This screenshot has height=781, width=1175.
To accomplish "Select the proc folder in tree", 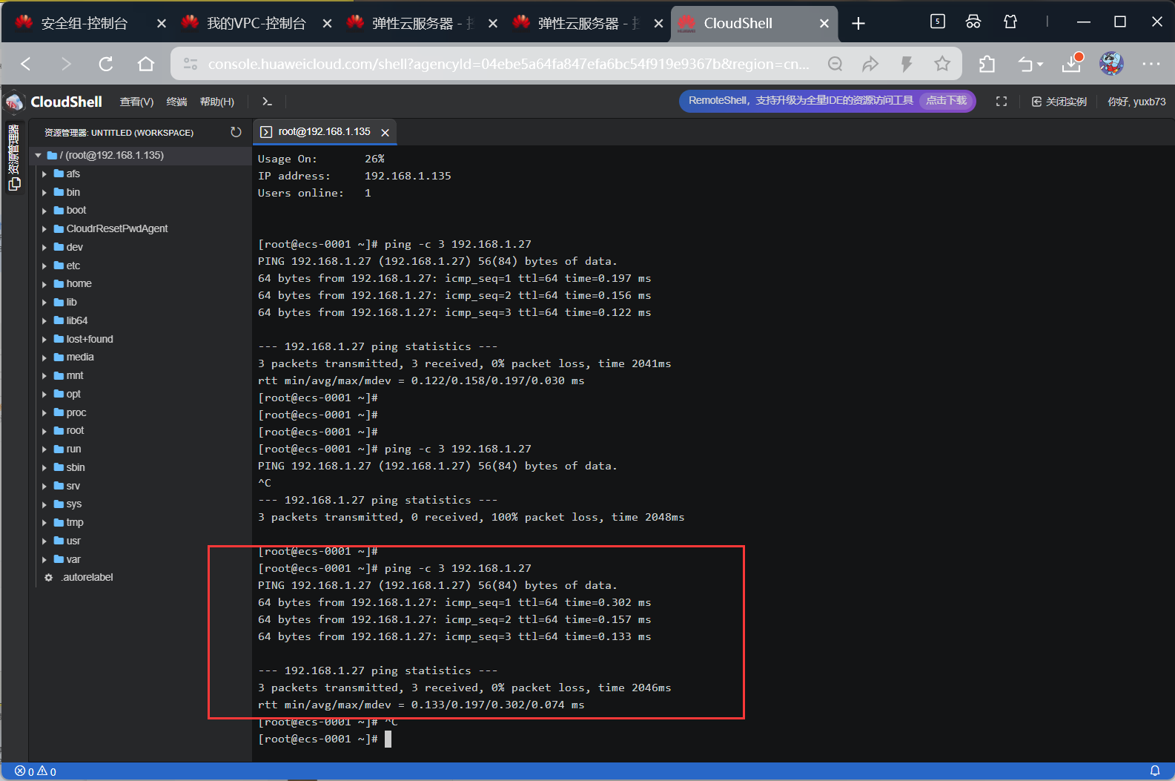I will pyautogui.click(x=76, y=412).
